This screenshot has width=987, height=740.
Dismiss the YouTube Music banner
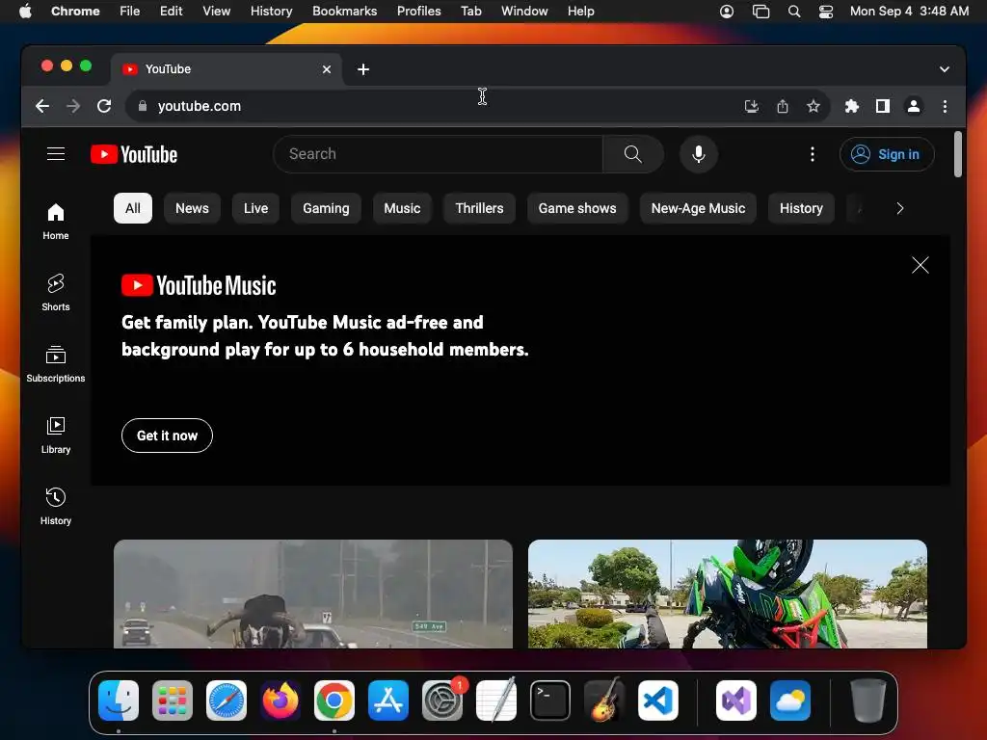click(920, 265)
